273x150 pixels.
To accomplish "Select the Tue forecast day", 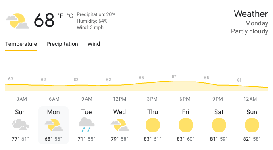I will pos(87,125).
